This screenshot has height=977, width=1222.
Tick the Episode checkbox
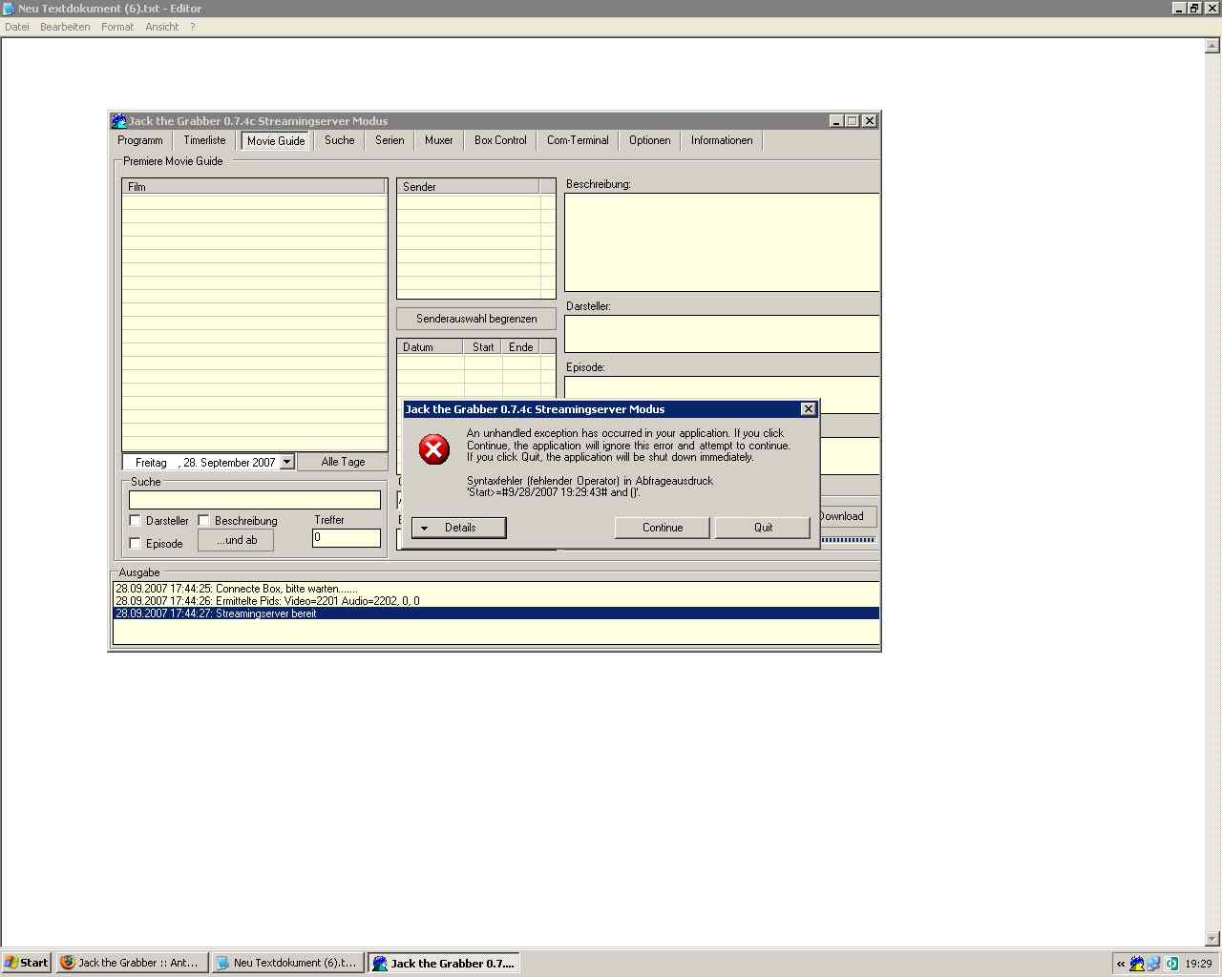[135, 543]
